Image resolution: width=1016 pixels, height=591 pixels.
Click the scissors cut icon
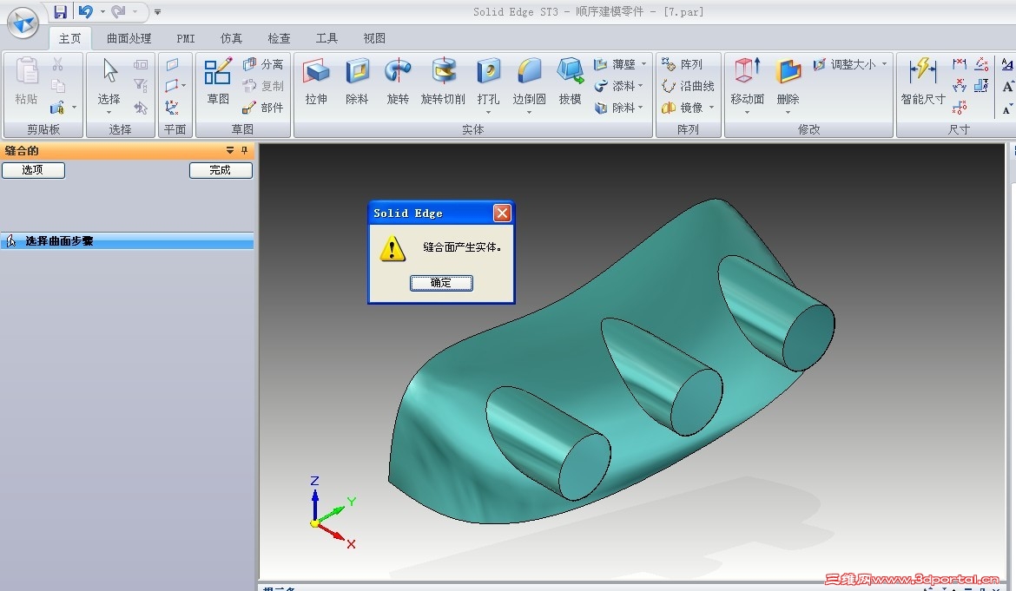pos(58,64)
